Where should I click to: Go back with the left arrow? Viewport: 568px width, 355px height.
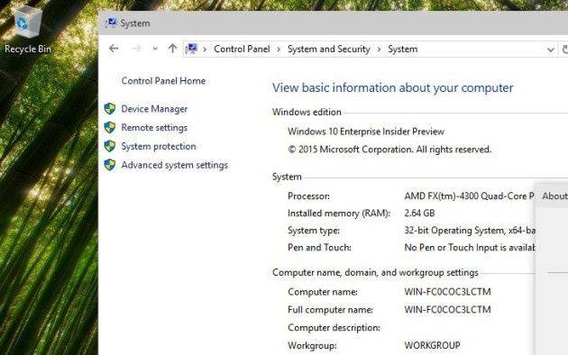pyautogui.click(x=114, y=49)
